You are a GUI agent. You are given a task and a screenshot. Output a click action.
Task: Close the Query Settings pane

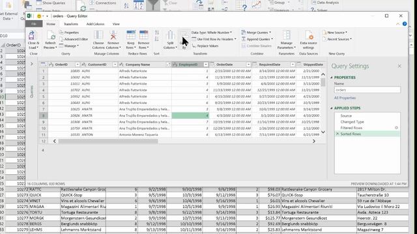399,66
